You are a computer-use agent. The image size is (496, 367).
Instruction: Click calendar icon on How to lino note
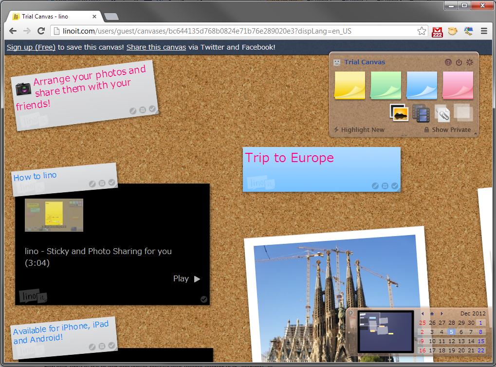point(102,183)
